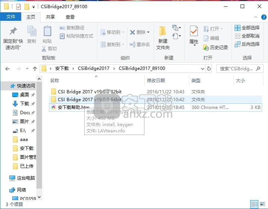
Task: Click History (历史记录) icon
Action: 206,48
